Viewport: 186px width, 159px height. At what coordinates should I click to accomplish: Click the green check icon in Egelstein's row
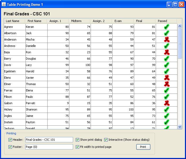click(167, 71)
